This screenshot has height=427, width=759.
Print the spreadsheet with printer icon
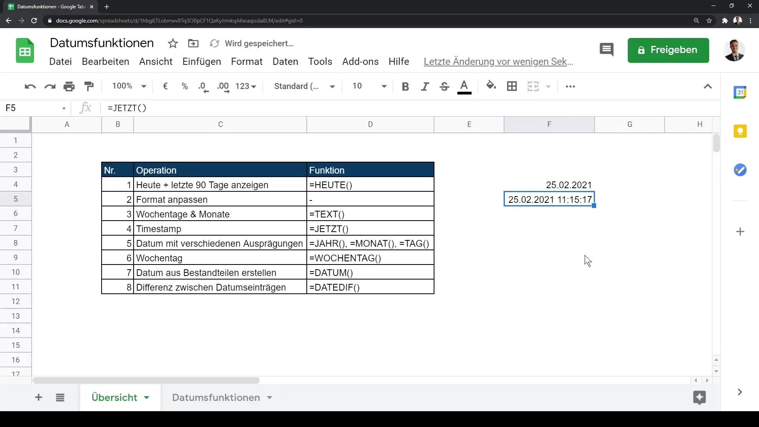[69, 87]
